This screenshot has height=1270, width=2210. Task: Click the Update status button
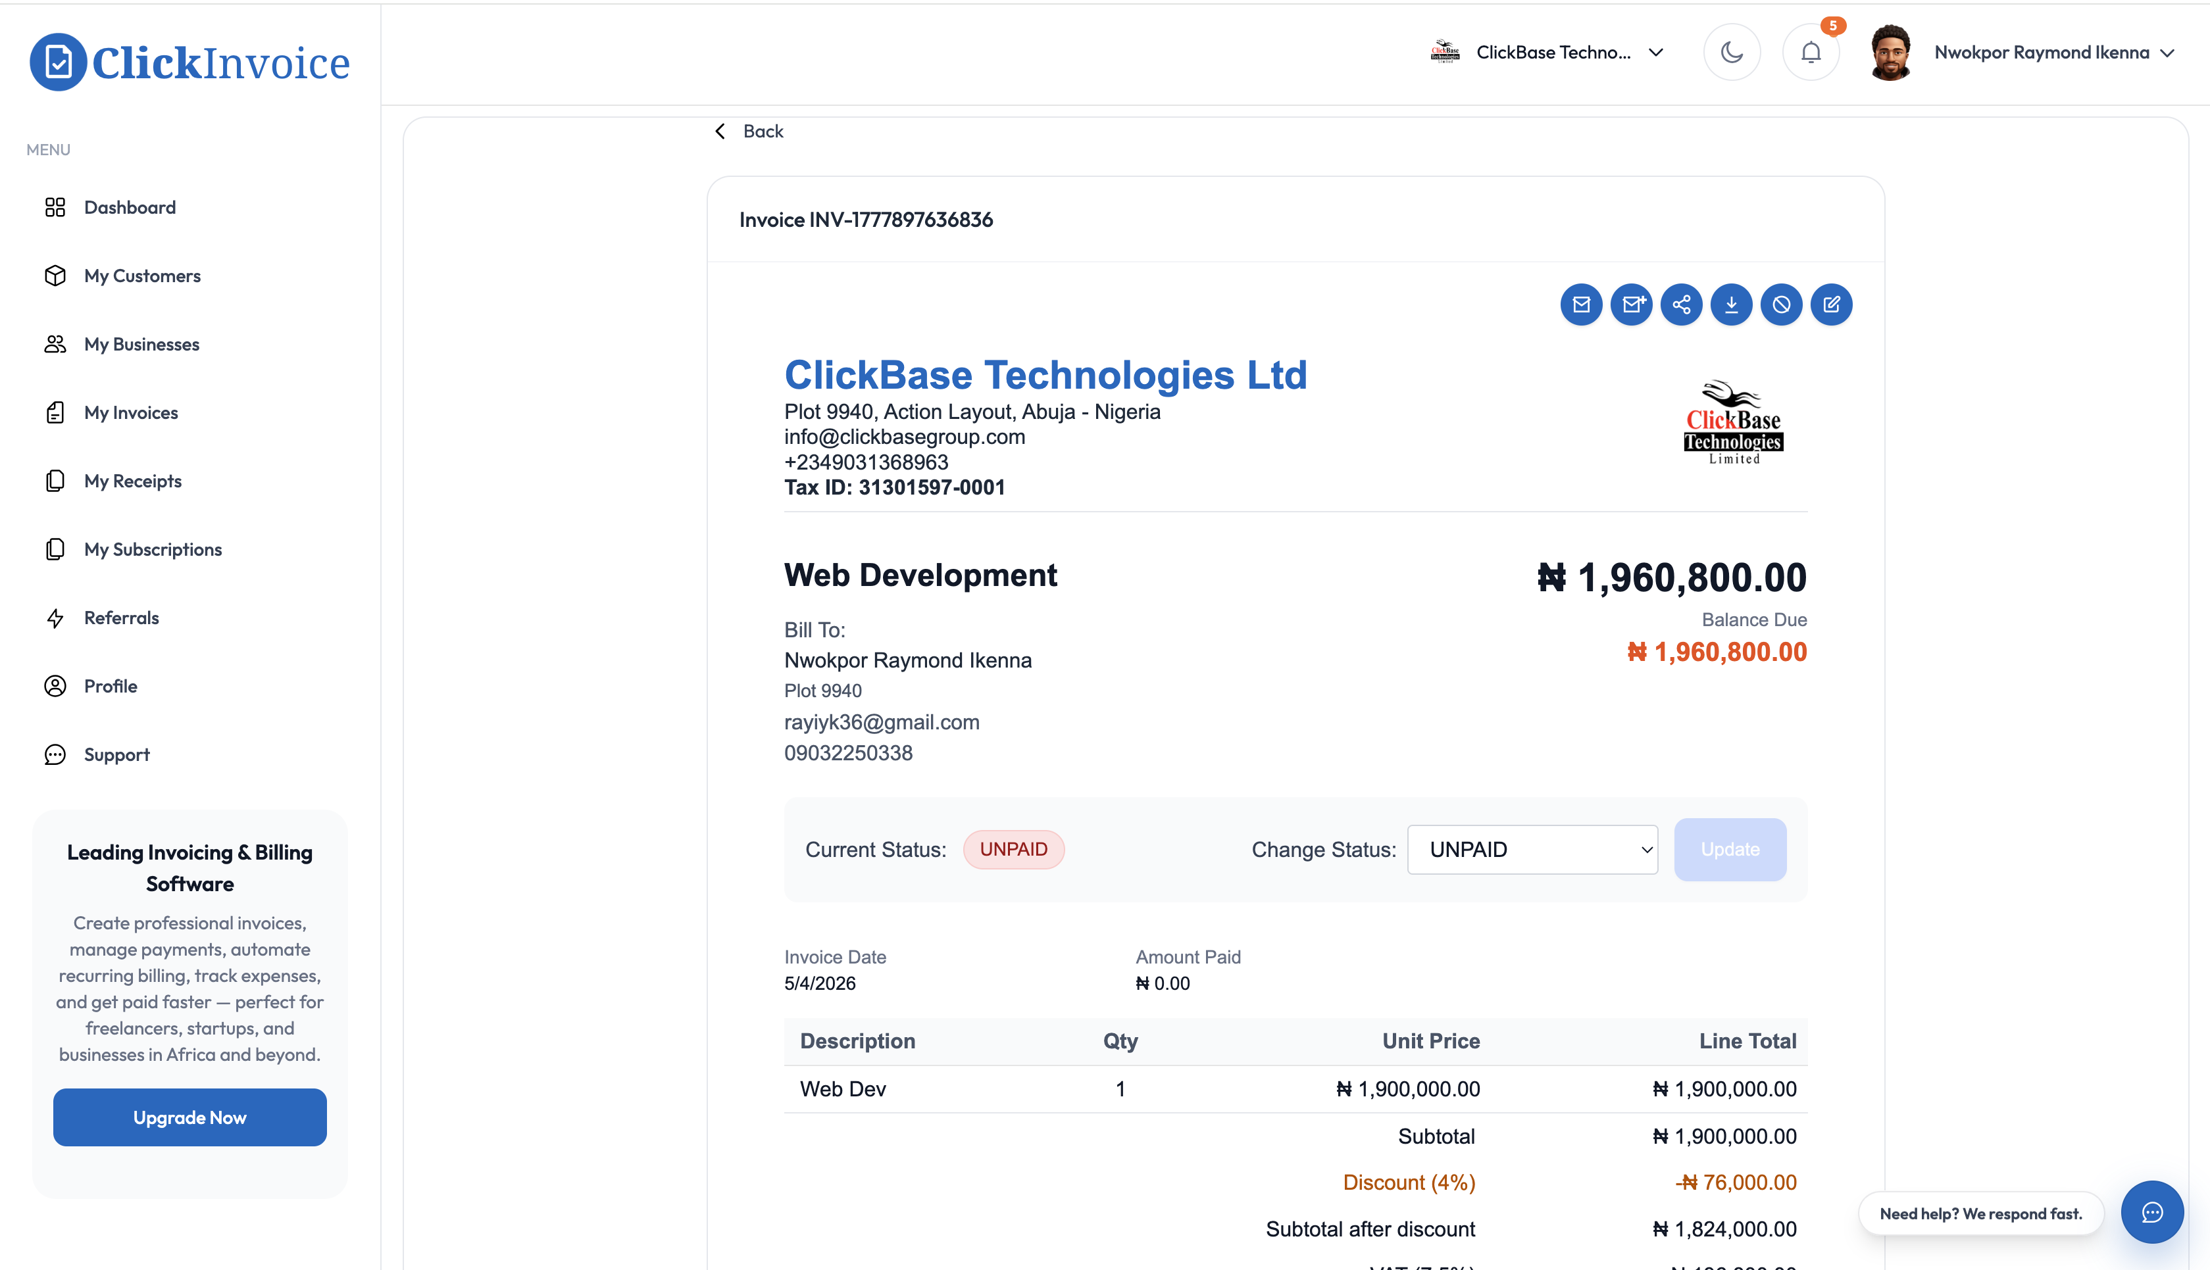(1729, 848)
